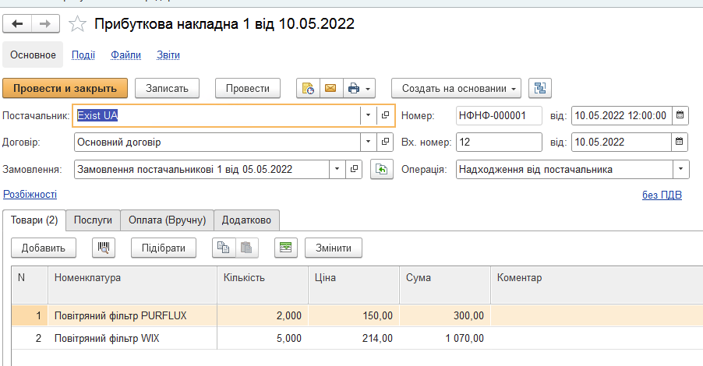
Task: Switch to the Оплата (Вручну) tab
Action: 168,220
